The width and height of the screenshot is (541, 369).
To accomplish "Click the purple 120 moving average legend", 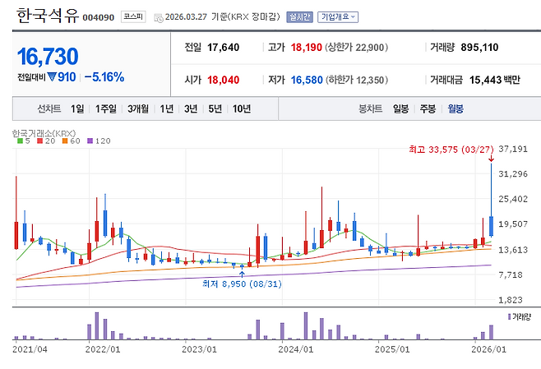I will click(100, 141).
